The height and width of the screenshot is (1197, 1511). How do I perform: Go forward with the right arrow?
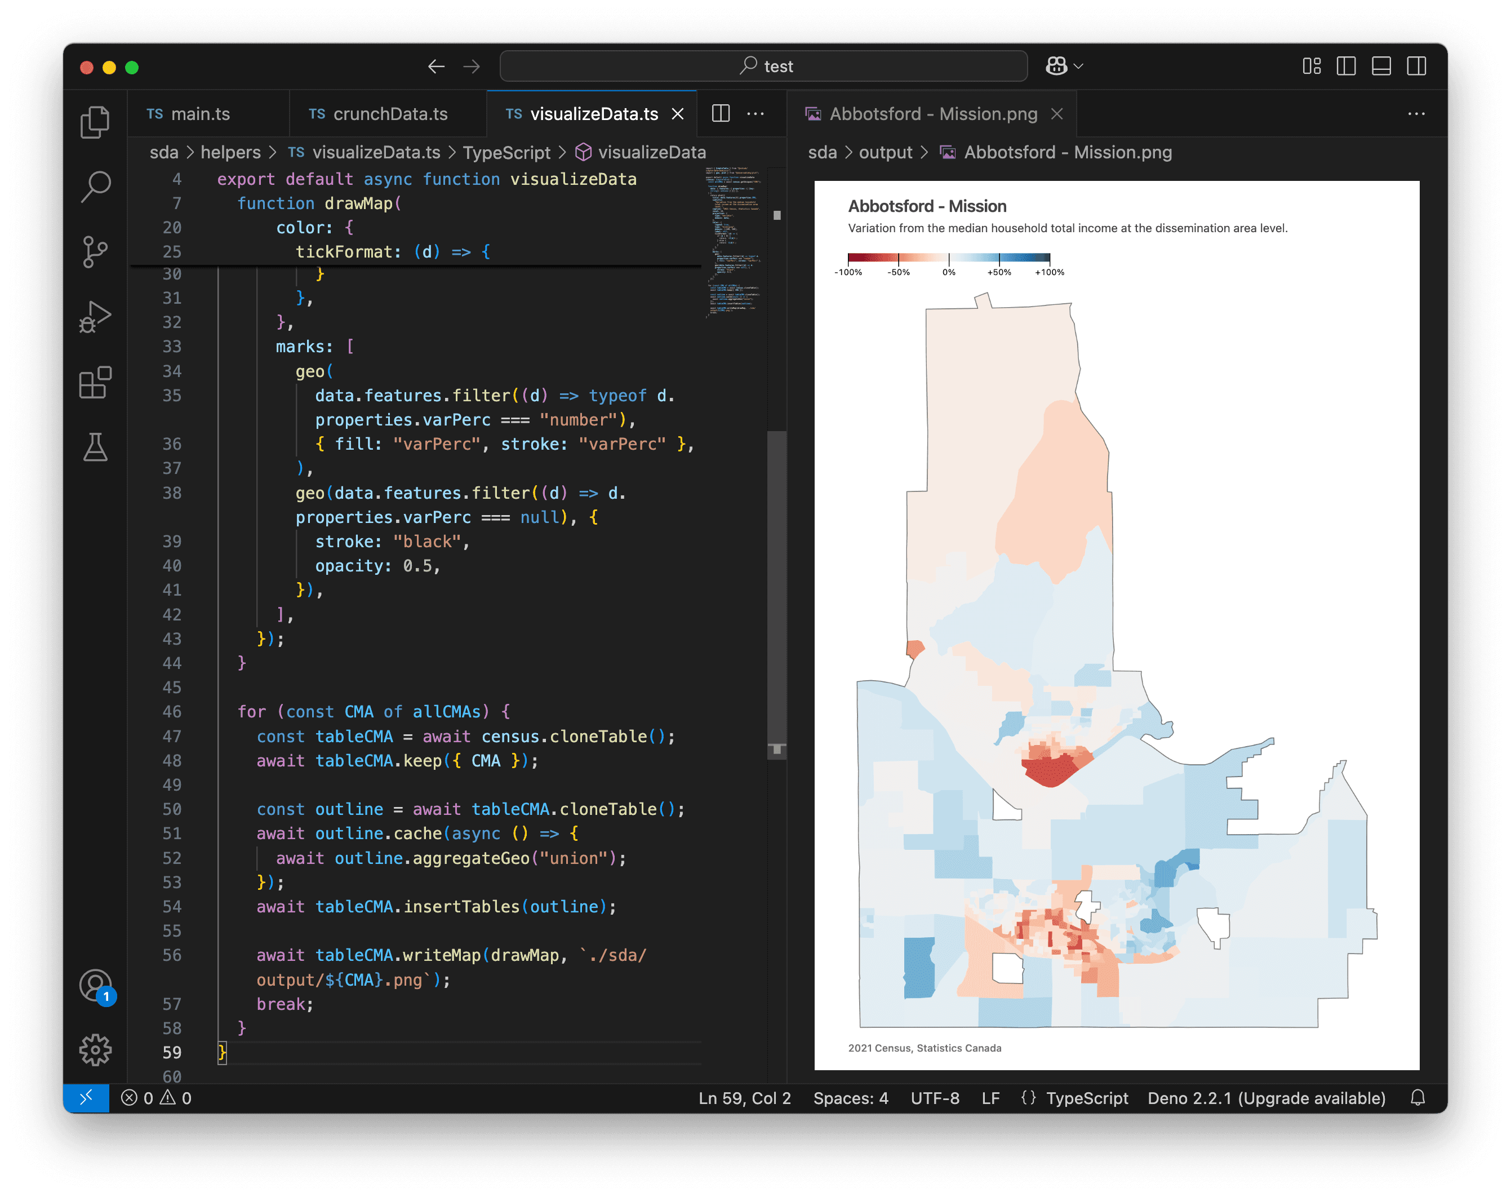pyautogui.click(x=472, y=66)
